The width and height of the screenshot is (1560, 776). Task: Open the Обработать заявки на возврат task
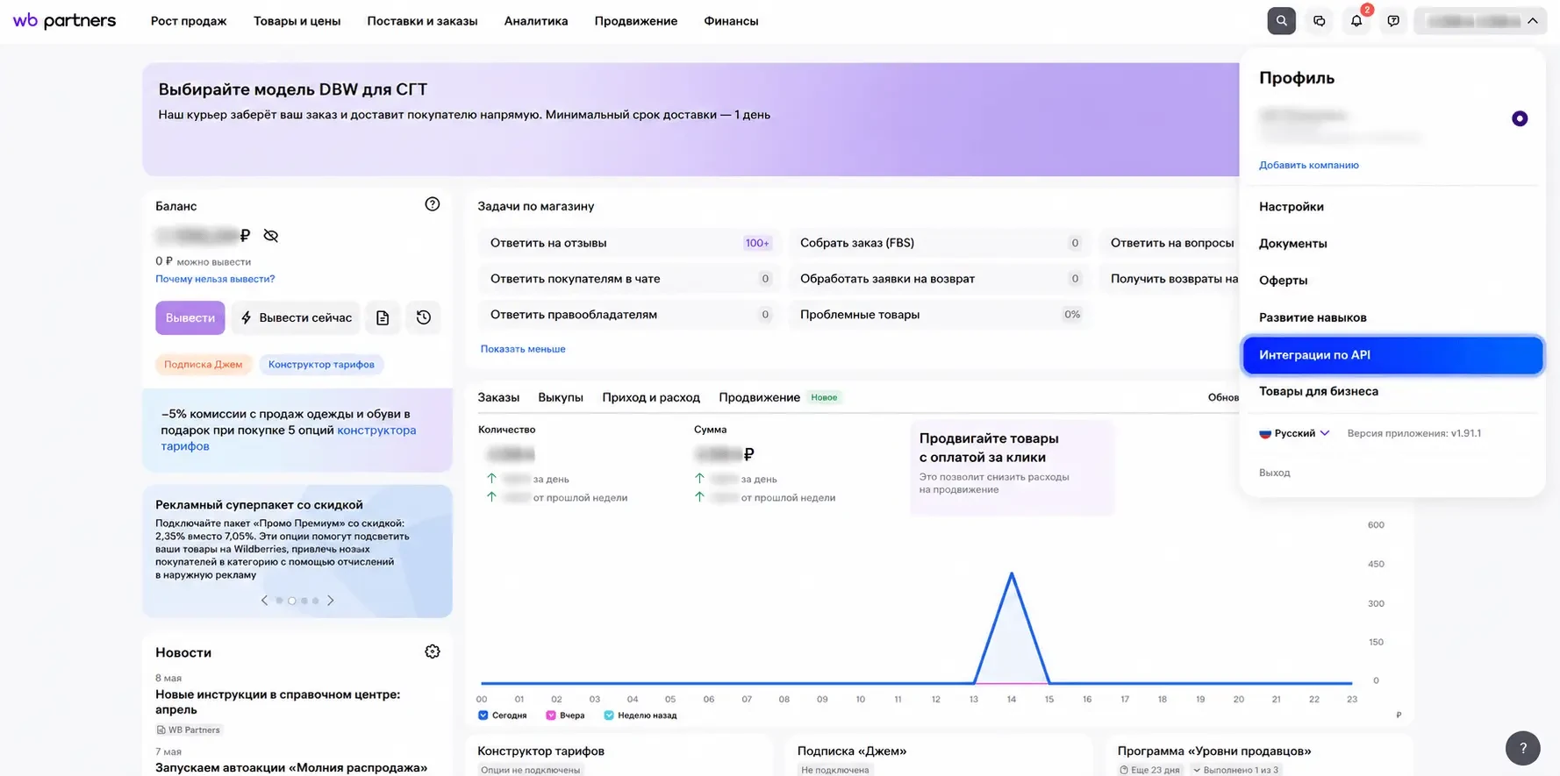939,279
